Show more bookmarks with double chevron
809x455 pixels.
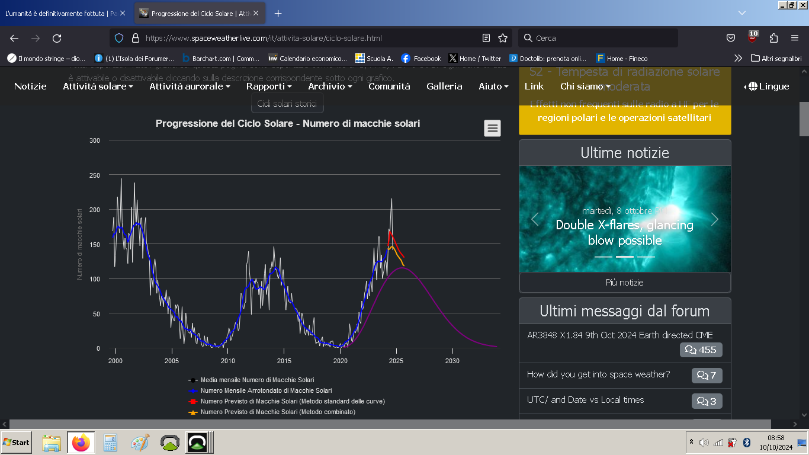pyautogui.click(x=738, y=59)
